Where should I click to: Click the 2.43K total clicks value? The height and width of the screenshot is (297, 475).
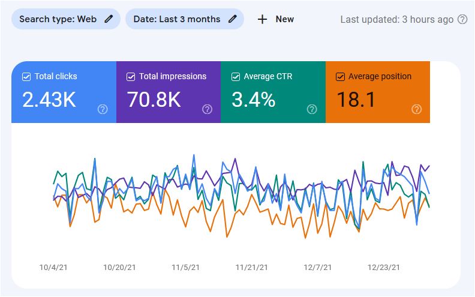tap(49, 100)
